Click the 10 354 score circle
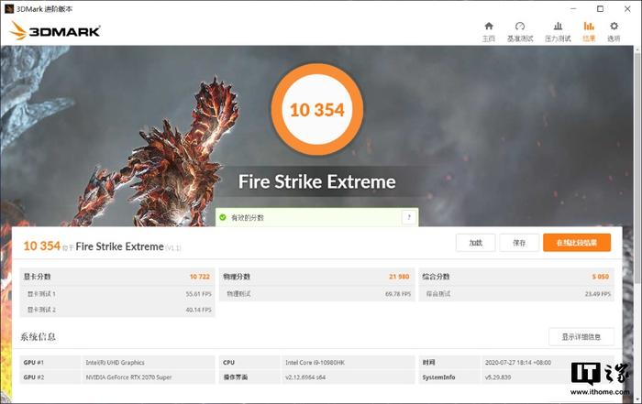This screenshot has width=642, height=404. [x=317, y=110]
